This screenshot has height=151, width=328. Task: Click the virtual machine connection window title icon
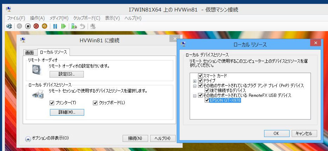pyautogui.click(x=9, y=9)
